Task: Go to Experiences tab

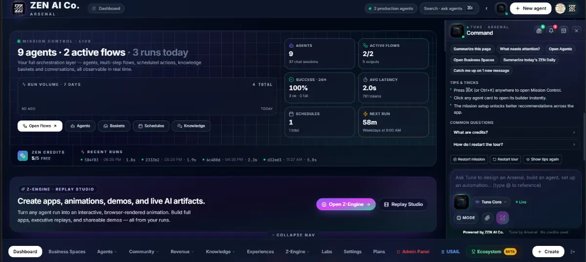Action: [260, 252]
